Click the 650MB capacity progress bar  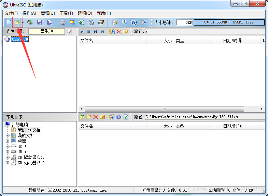point(229,22)
